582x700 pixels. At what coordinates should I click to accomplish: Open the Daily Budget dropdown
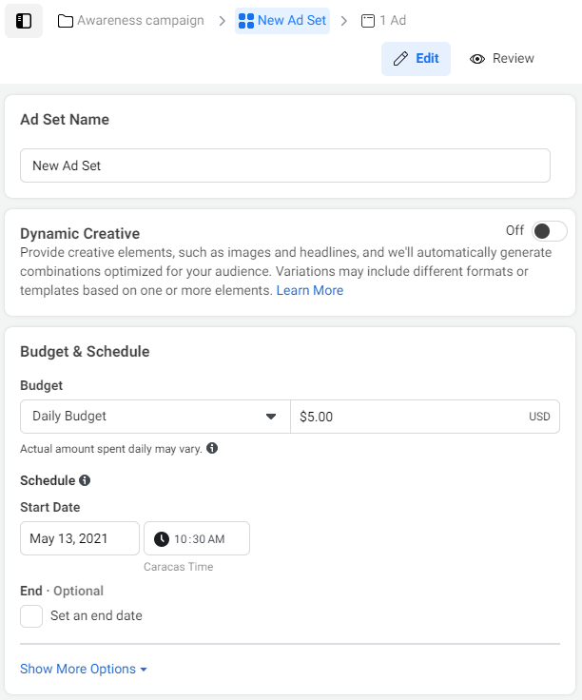(155, 417)
